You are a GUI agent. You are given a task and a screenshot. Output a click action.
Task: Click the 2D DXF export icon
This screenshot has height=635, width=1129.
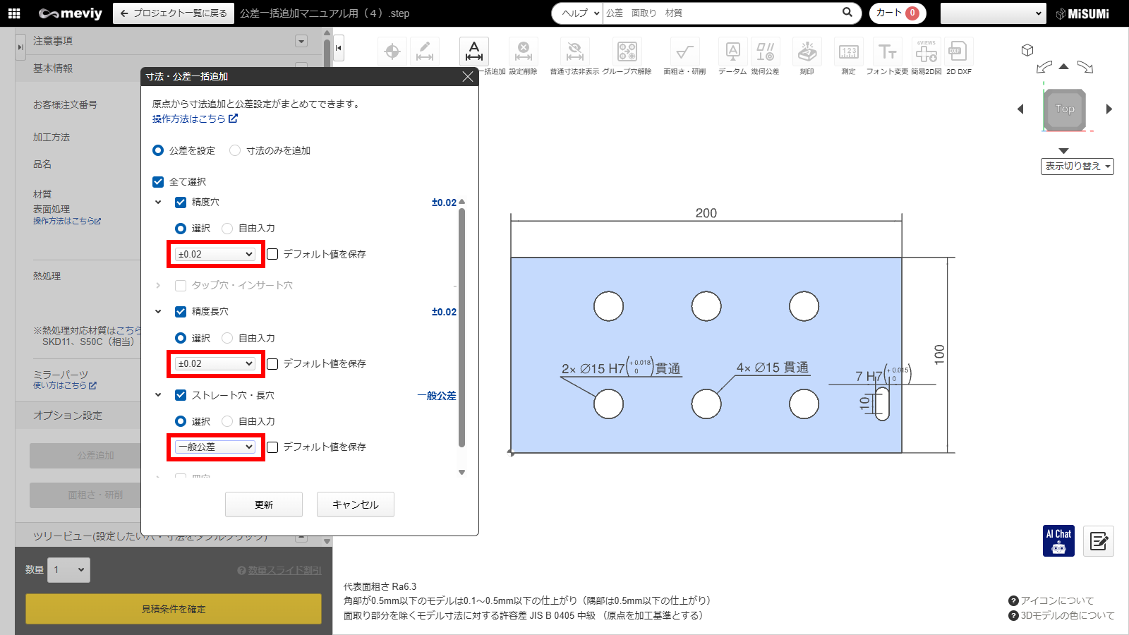click(x=958, y=52)
